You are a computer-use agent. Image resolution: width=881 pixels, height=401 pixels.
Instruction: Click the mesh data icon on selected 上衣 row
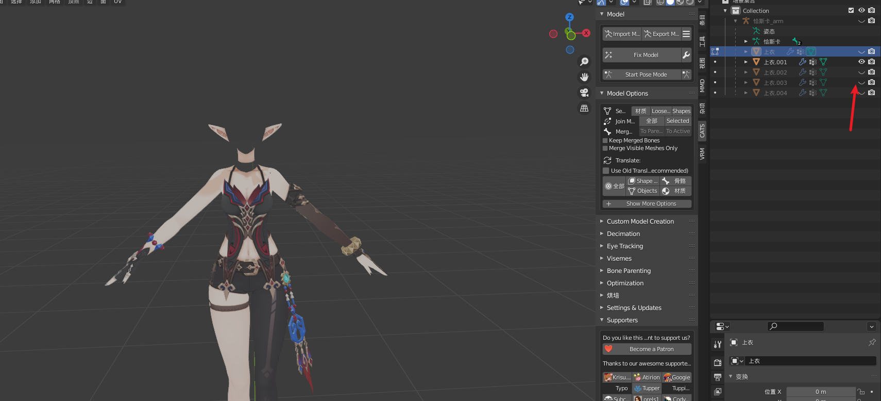click(811, 51)
